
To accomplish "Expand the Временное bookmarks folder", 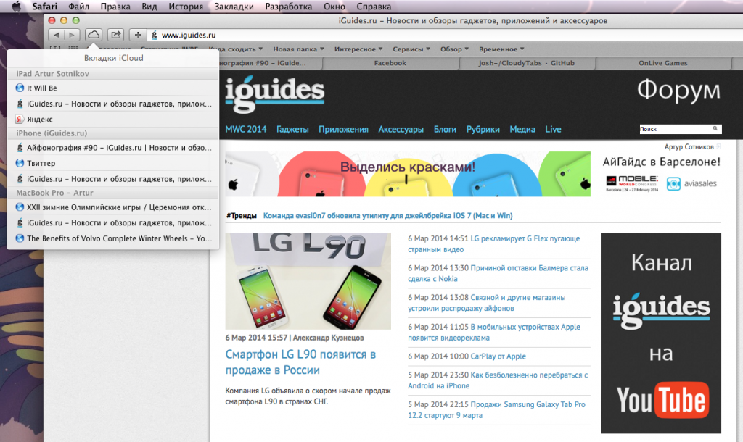I will (501, 49).
